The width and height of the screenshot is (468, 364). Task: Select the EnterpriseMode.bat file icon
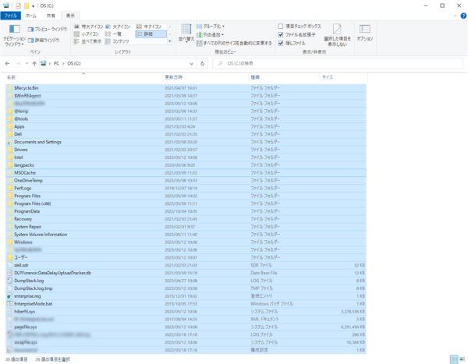click(x=10, y=304)
